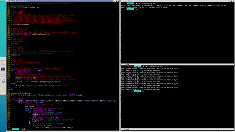Click the CONFIG_DIR assignment on line 1387
The image size is (235, 132).
31,34
